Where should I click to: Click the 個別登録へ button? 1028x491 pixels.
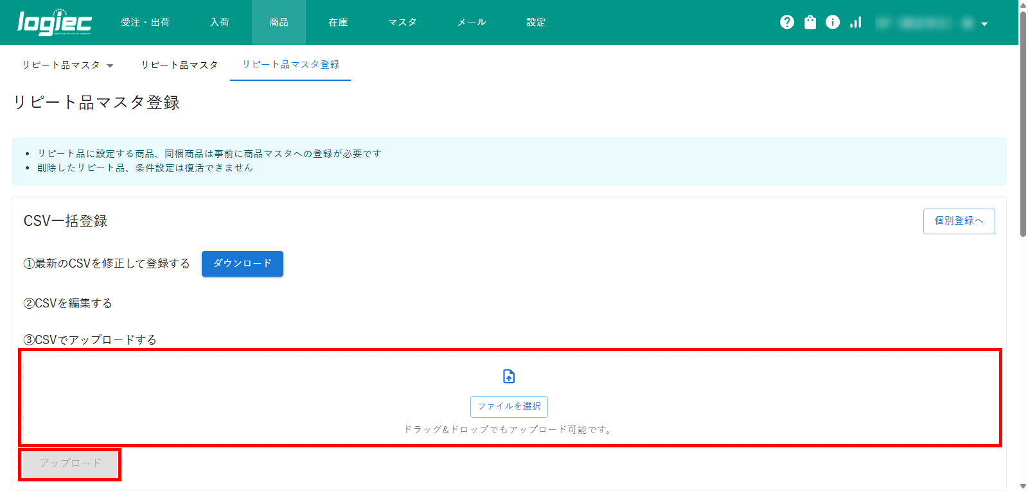point(959,221)
